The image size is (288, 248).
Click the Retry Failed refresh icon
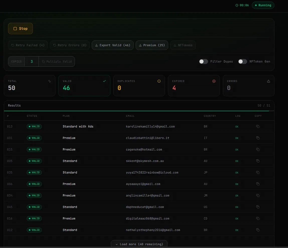click(13, 45)
